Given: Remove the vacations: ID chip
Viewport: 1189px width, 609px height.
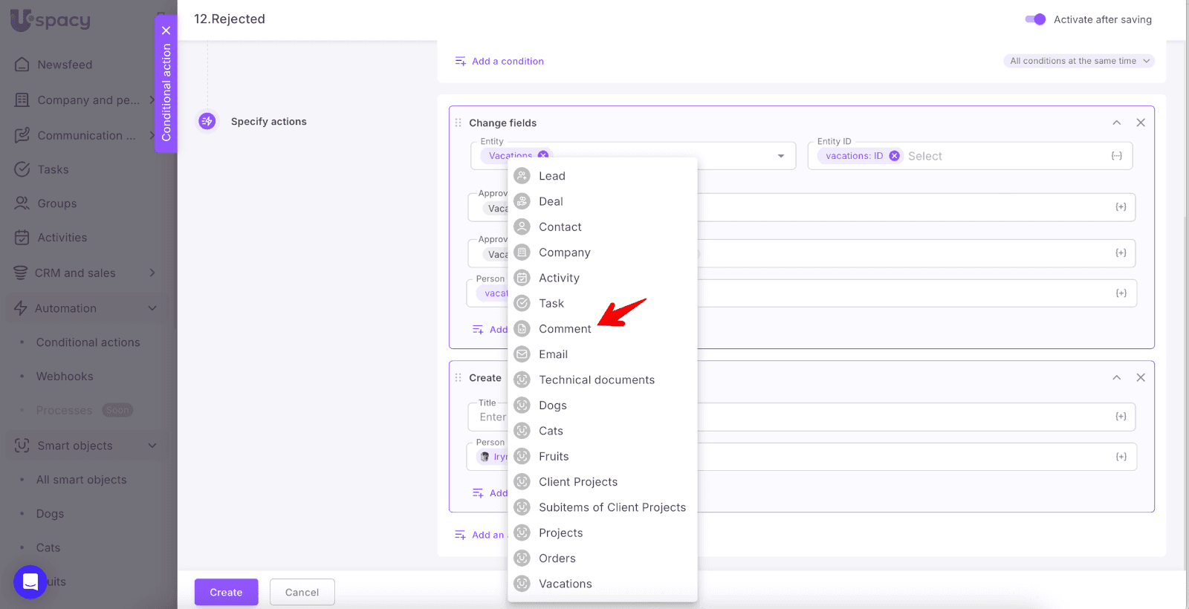Looking at the screenshot, I should tap(894, 156).
